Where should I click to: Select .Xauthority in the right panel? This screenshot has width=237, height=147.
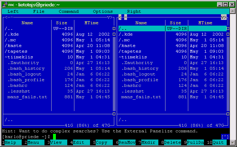pyautogui.click(x=173, y=63)
